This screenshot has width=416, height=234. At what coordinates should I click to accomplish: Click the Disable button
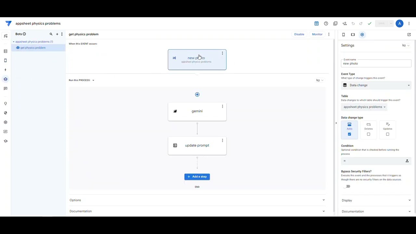[299, 34]
